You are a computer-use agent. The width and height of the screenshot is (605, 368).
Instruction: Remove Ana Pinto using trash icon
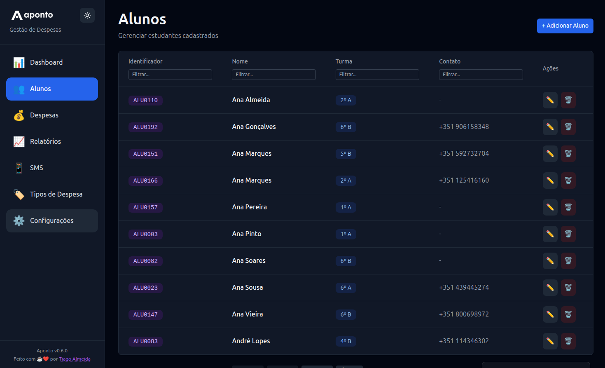pyautogui.click(x=568, y=234)
